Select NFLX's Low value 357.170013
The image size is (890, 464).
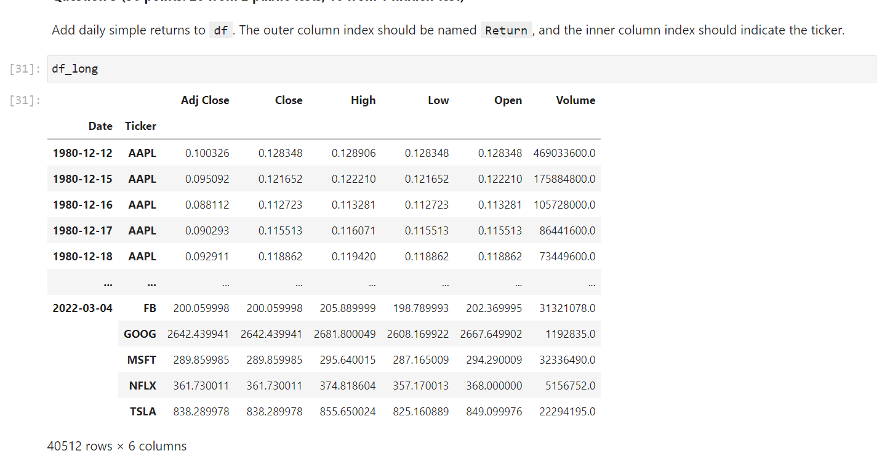pos(421,386)
